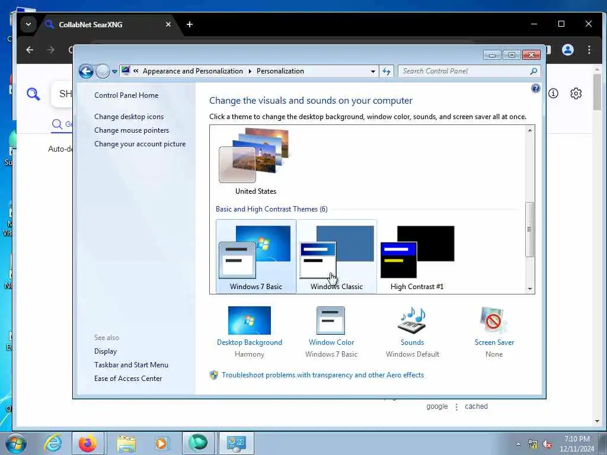Open Change desktop icons
Image resolution: width=607 pixels, height=455 pixels.
point(129,117)
